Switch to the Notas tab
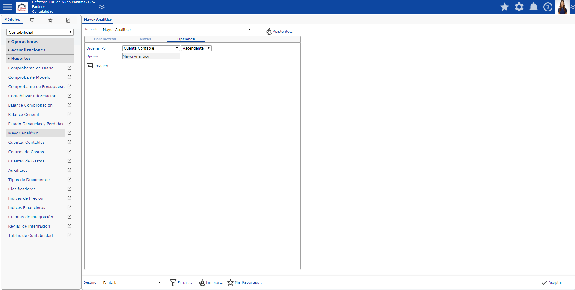Viewport: 575px width, 290px height. [145, 39]
